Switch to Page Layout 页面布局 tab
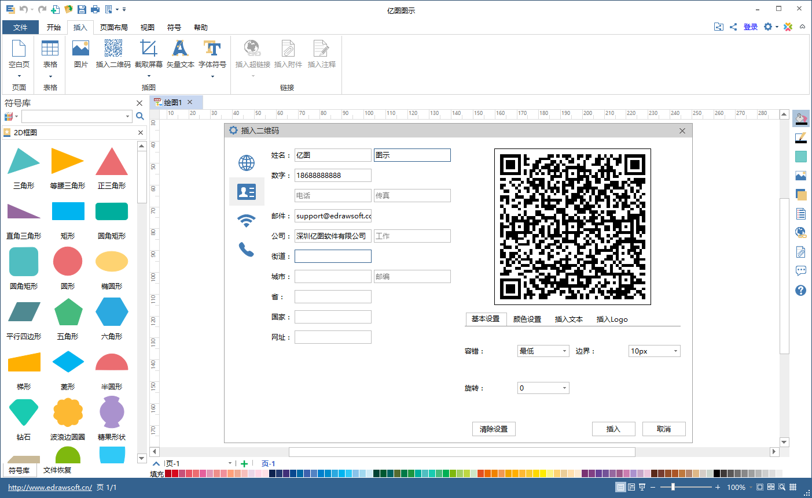812x498 pixels. click(113, 27)
